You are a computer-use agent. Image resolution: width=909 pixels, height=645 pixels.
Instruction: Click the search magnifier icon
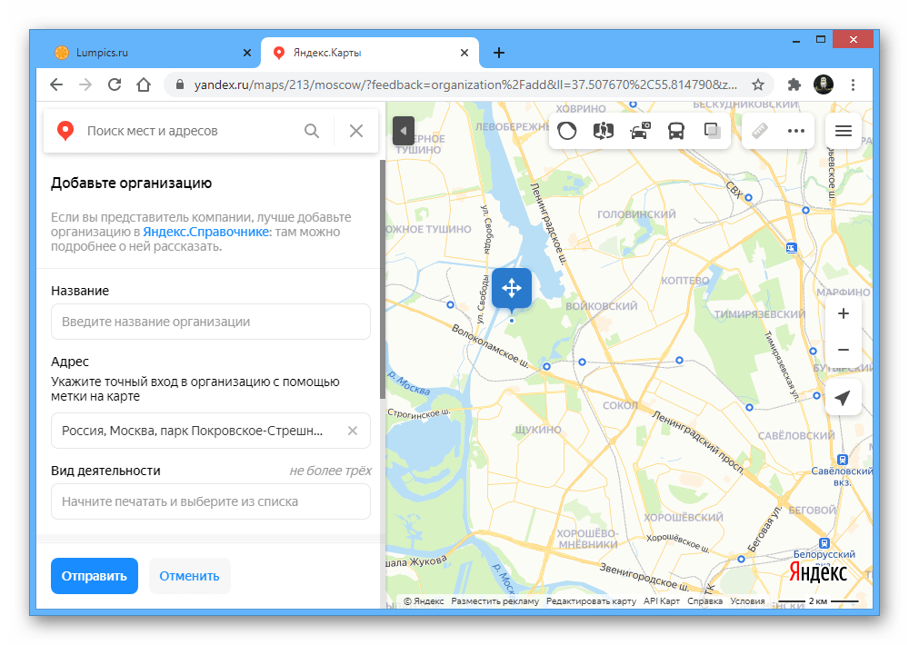(x=312, y=131)
